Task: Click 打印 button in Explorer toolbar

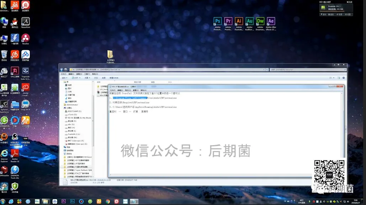Action: 96,78
